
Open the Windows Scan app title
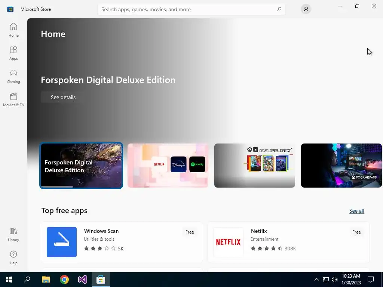pyautogui.click(x=101, y=231)
